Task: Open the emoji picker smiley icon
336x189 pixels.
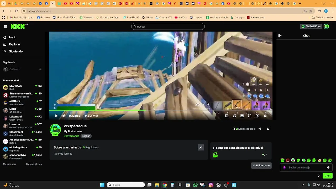Action: [328, 167]
